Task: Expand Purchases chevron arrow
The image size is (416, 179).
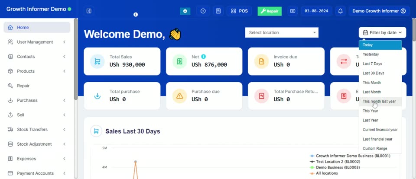Action: pyautogui.click(x=64, y=100)
